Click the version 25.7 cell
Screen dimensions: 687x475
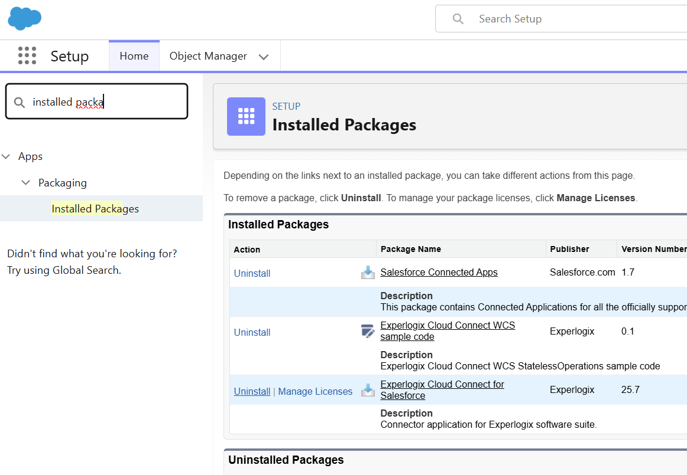point(630,389)
